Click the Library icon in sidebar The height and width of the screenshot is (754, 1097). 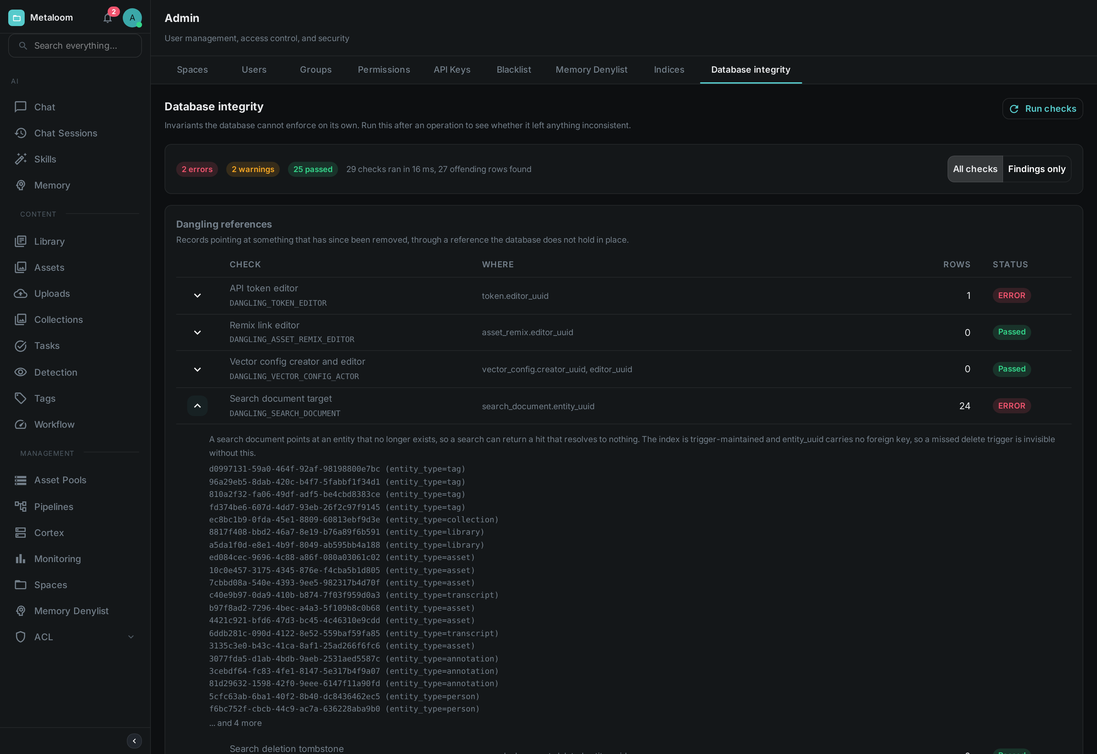point(20,241)
